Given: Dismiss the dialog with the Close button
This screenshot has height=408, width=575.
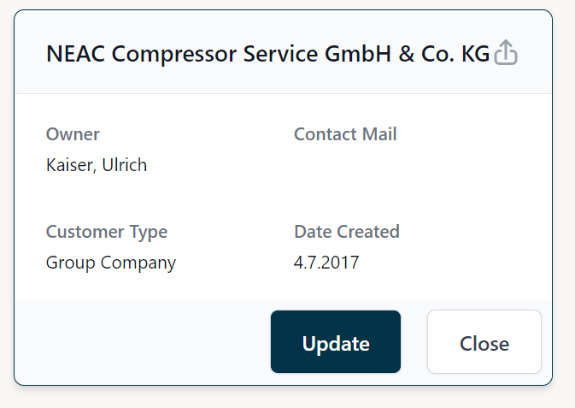Looking at the screenshot, I should click(484, 343).
